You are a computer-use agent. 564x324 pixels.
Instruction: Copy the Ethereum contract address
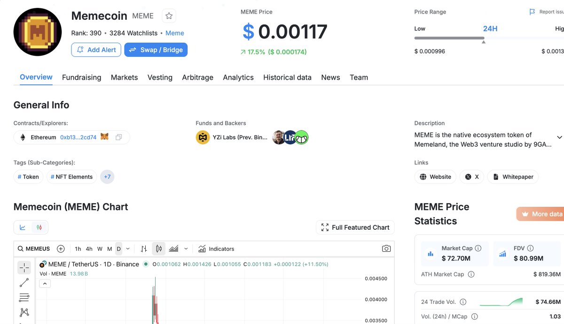point(119,137)
